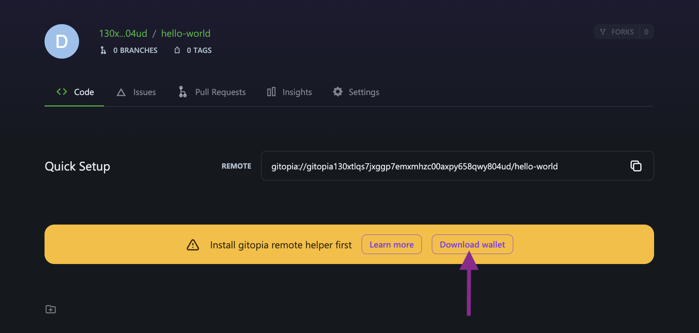Click the Learn more button

392,244
